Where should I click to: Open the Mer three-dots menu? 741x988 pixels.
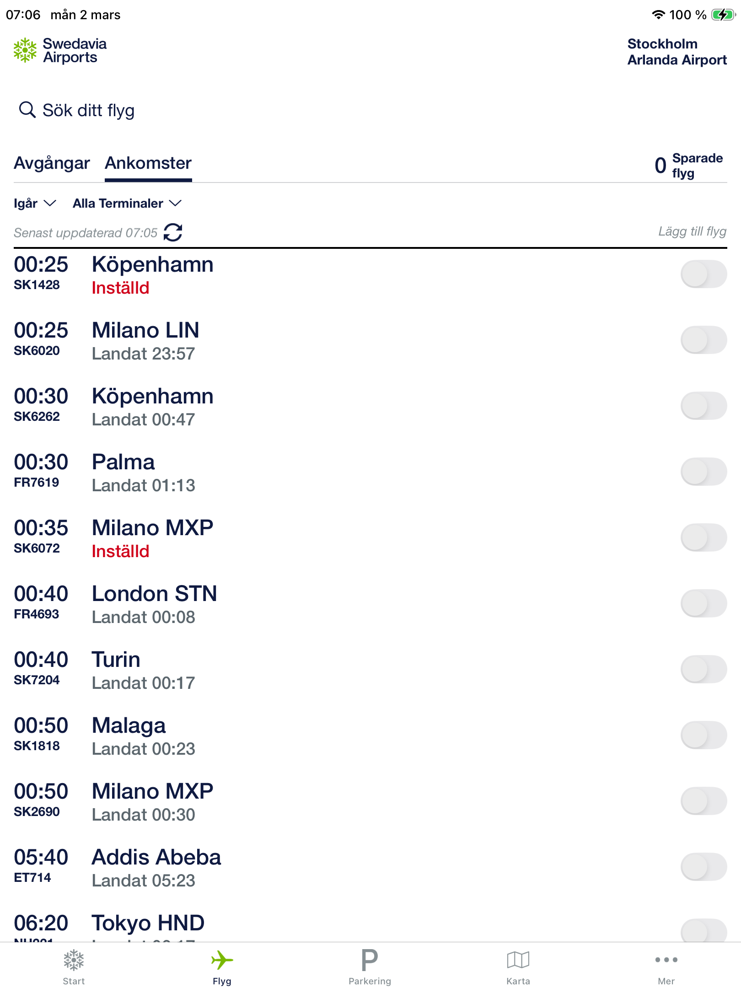coord(666,960)
